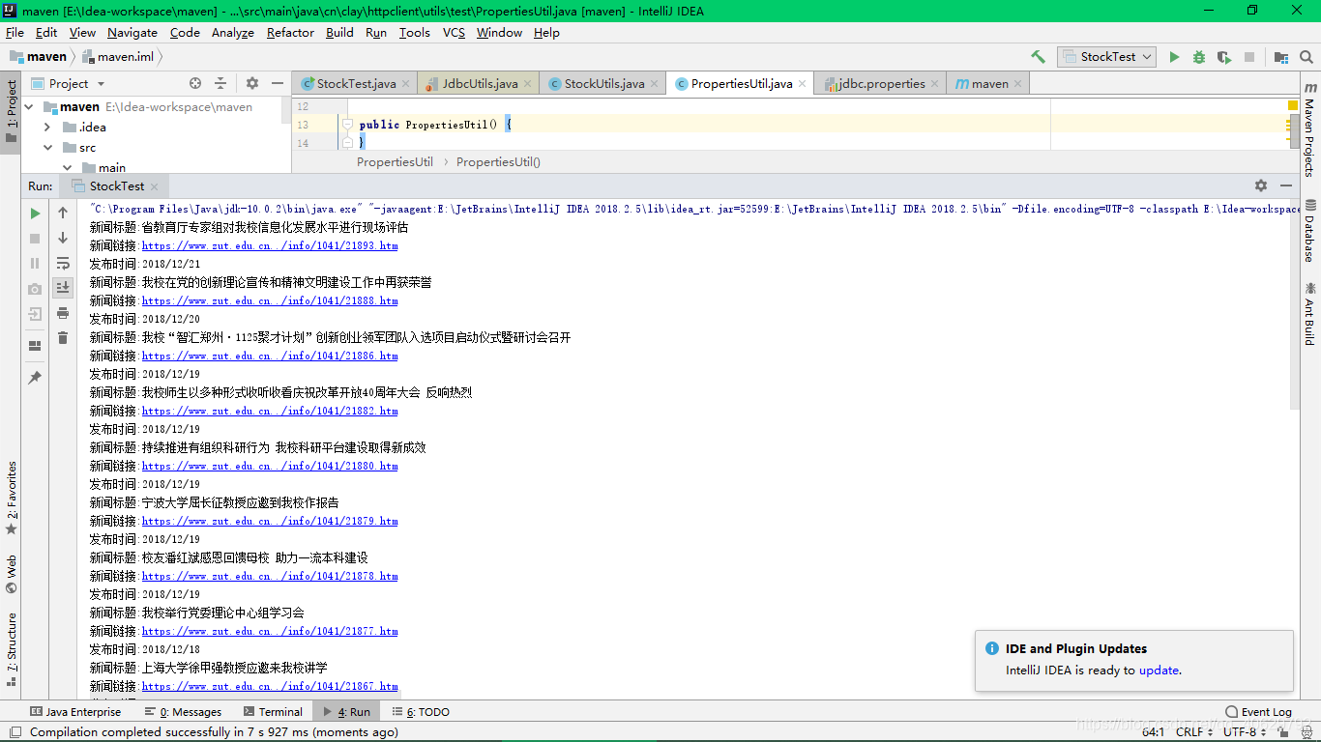Screen dimensions: 1321x742
Task: Run the StockTest configuration with the green arrow
Action: (1174, 56)
